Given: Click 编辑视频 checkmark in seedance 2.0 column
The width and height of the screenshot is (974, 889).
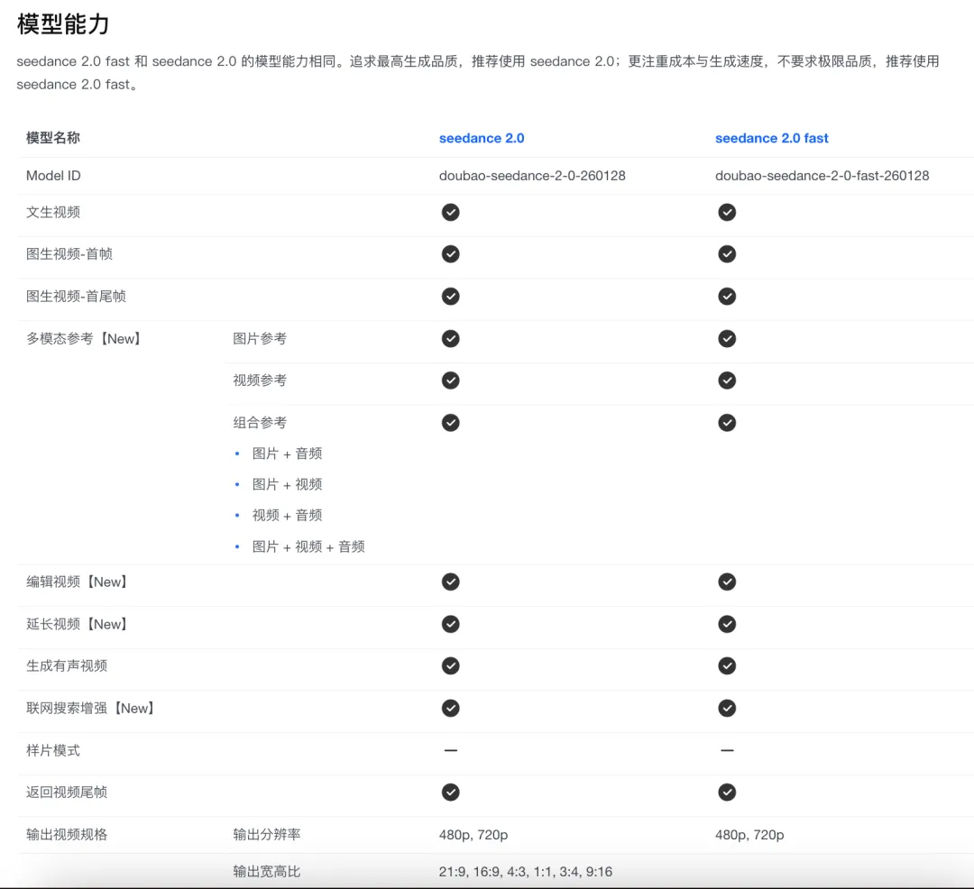Looking at the screenshot, I should (x=450, y=582).
